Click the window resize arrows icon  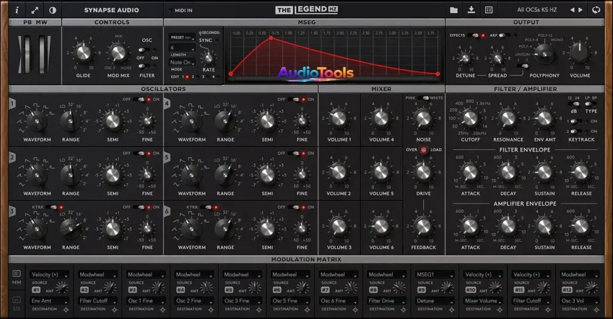35,10
